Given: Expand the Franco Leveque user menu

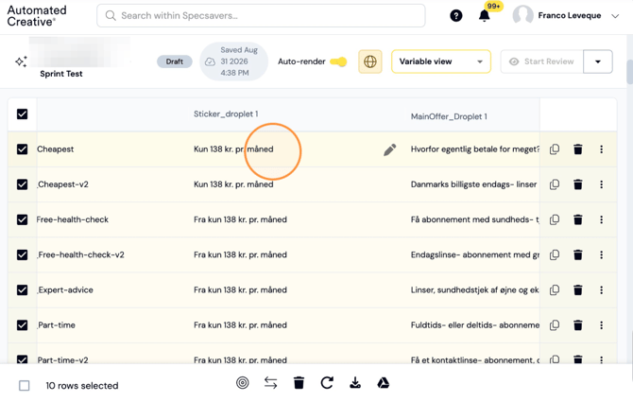Looking at the screenshot, I should (x=615, y=16).
